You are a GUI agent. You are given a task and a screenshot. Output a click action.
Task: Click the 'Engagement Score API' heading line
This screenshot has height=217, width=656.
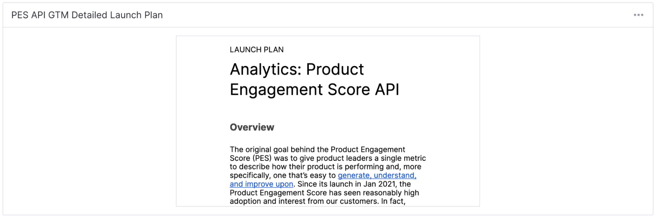point(314,90)
